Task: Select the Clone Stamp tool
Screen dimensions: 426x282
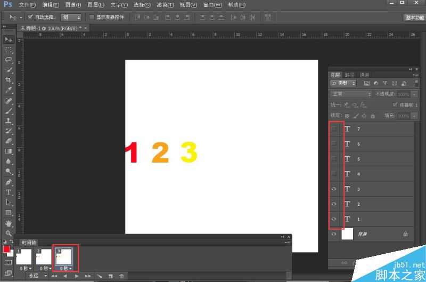Action: click(9, 121)
